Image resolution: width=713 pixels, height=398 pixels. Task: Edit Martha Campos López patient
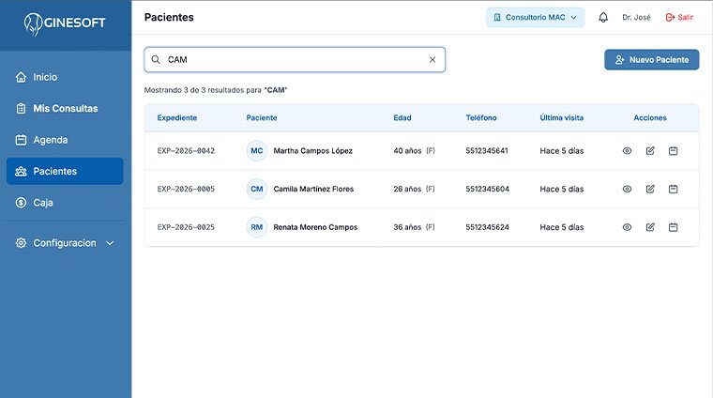650,151
